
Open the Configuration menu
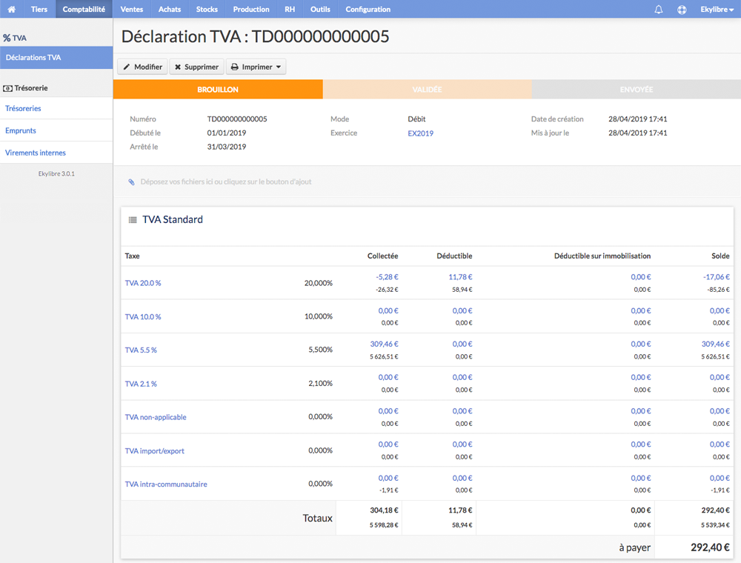(x=368, y=9)
